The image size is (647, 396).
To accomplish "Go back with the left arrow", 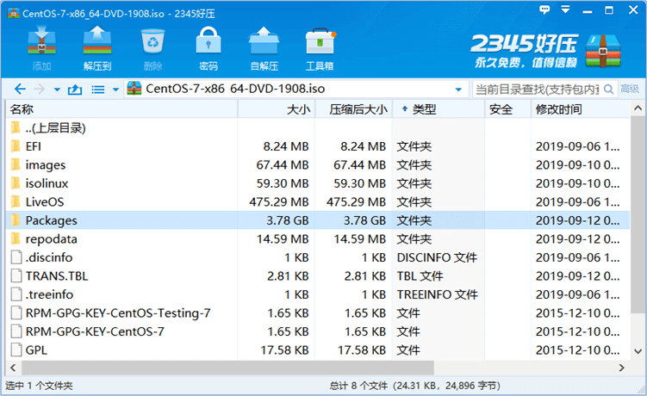I will (x=20, y=89).
